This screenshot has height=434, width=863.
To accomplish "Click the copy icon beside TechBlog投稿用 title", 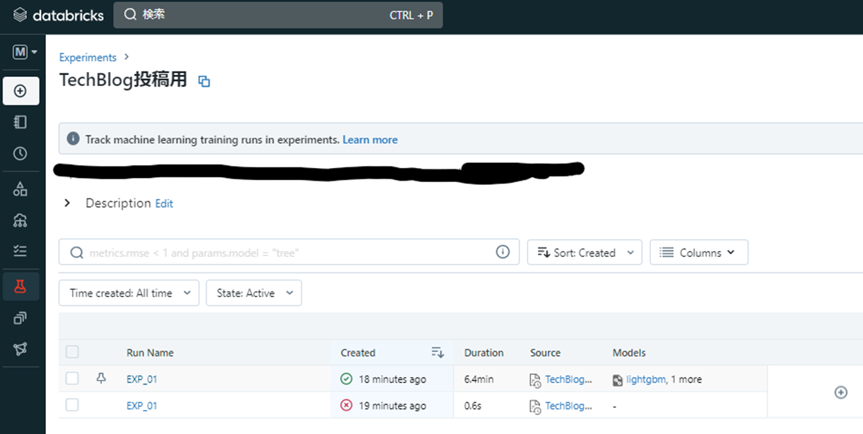I will click(204, 81).
